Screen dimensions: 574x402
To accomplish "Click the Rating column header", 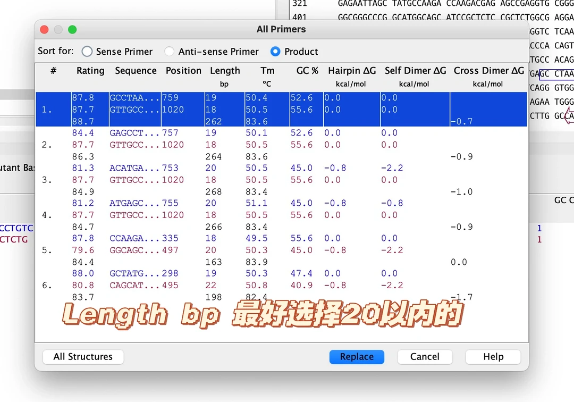I will coord(90,71).
